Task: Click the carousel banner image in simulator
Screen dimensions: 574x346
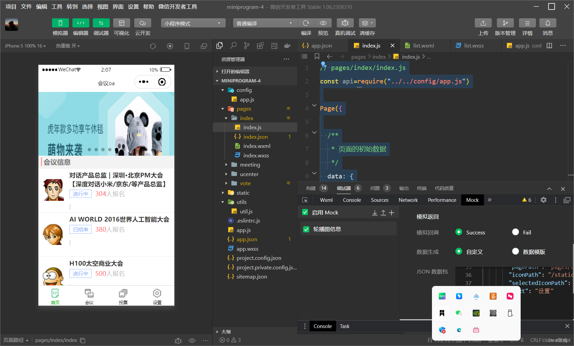Action: [x=106, y=124]
